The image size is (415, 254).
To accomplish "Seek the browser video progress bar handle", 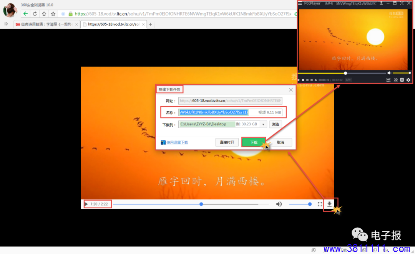I will click(x=201, y=204).
